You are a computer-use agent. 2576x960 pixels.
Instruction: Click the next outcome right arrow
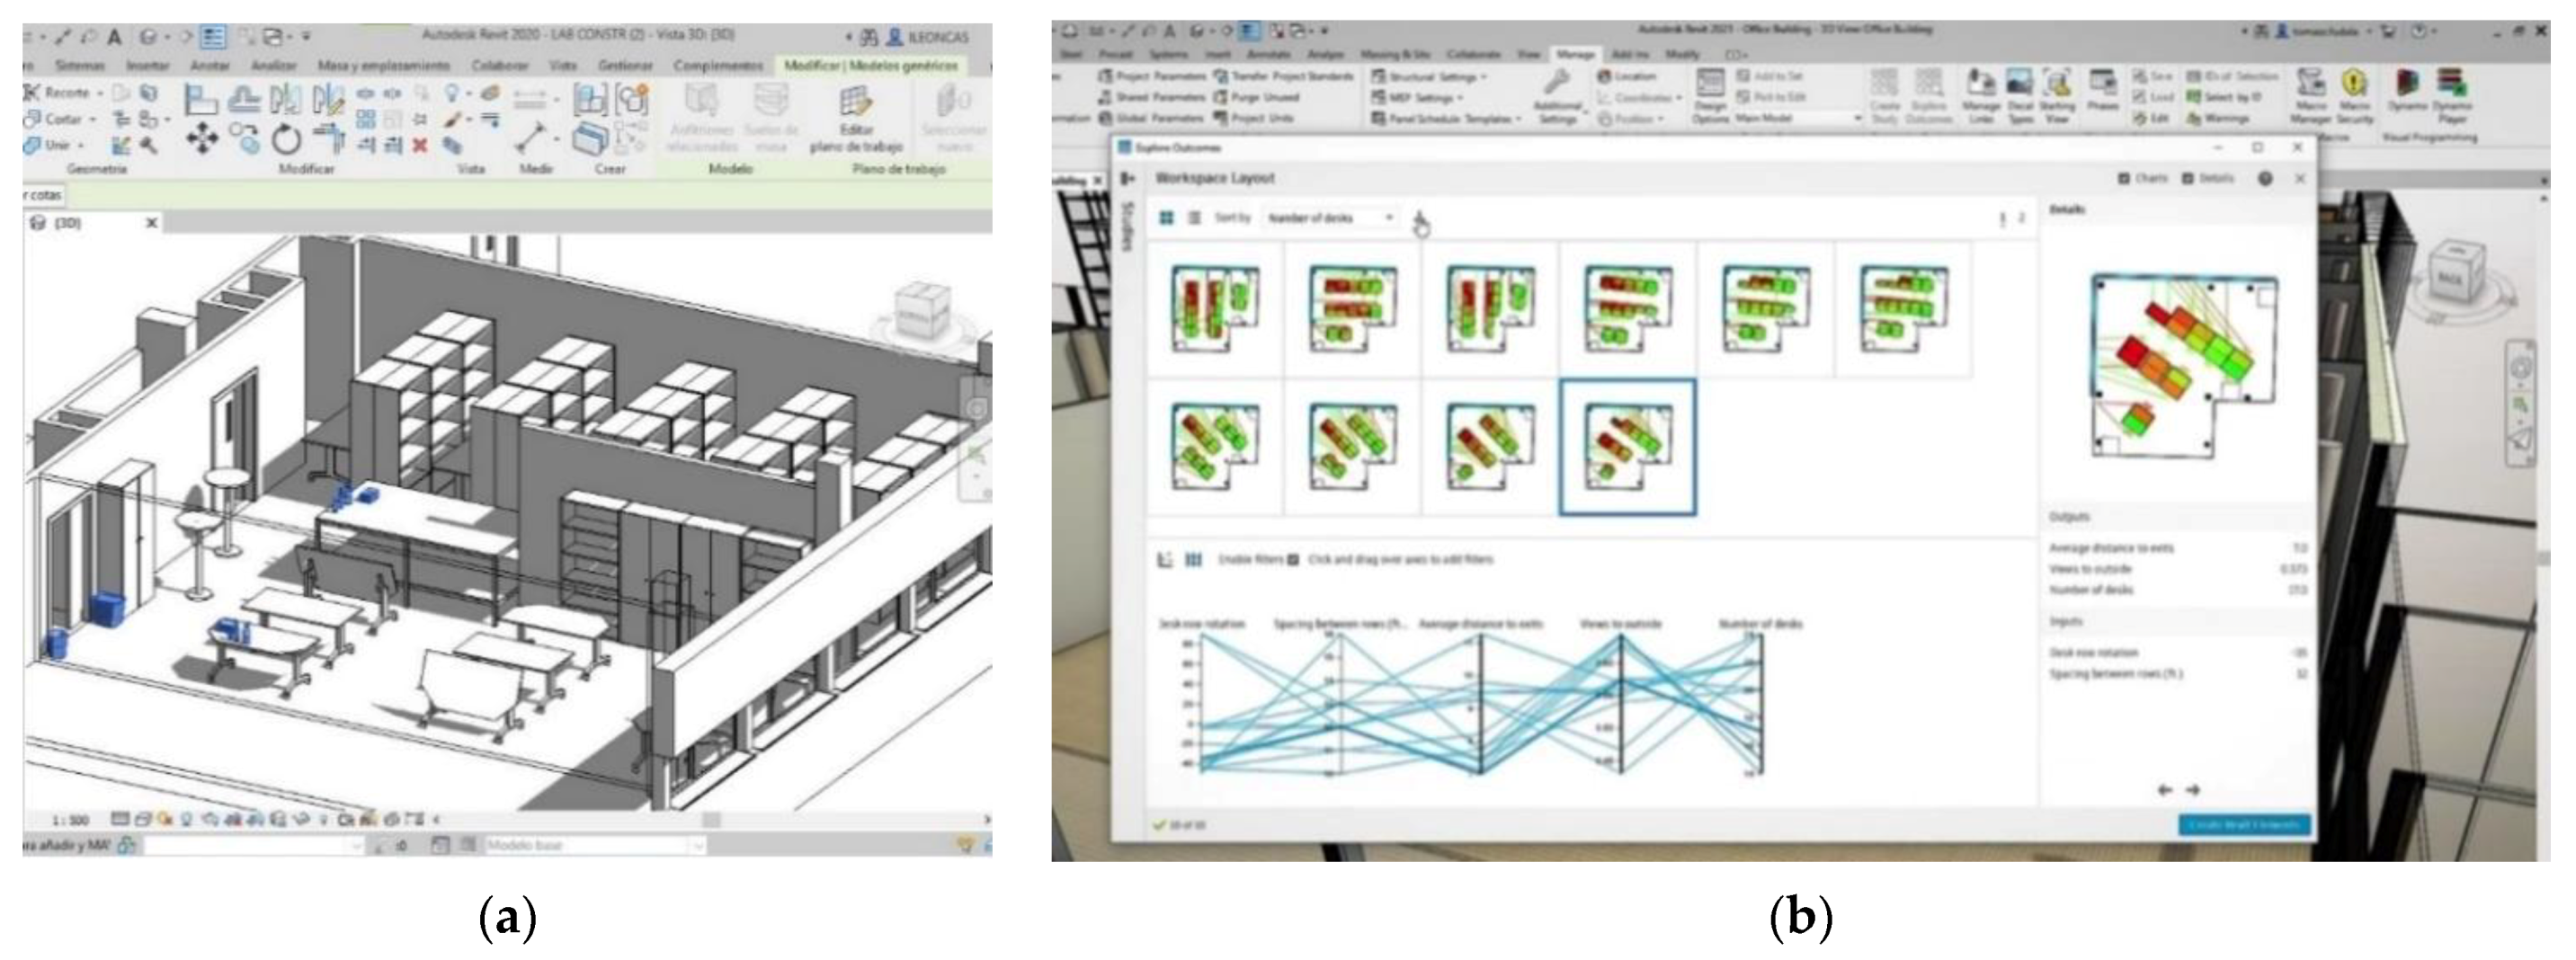[x=2194, y=790]
